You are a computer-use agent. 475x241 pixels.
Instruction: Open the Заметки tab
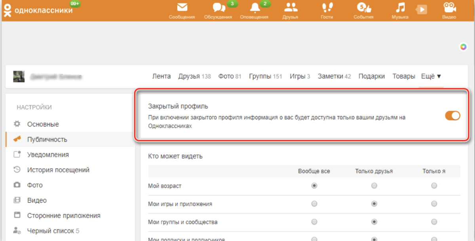click(331, 76)
